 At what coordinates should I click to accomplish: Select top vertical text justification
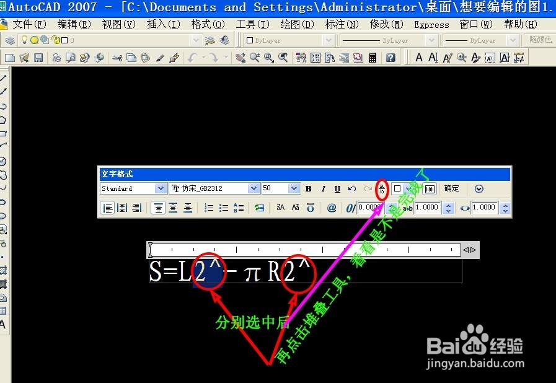[158, 208]
